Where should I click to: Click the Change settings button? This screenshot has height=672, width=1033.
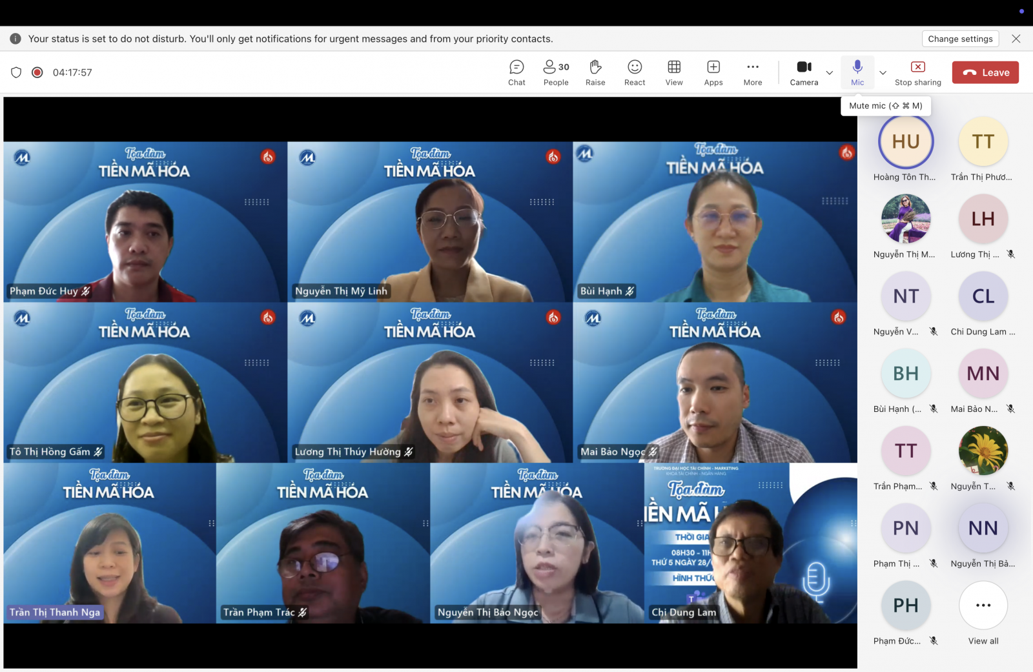960,39
